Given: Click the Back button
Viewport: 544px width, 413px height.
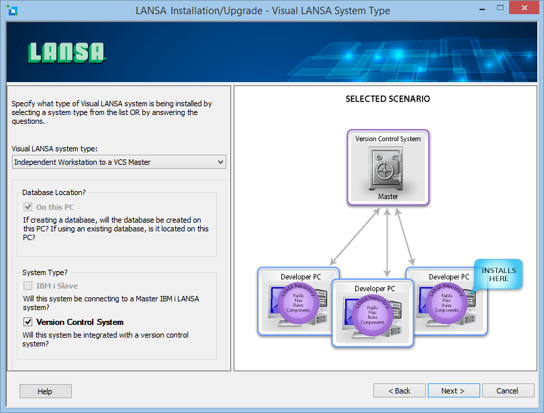Looking at the screenshot, I should click(x=400, y=391).
